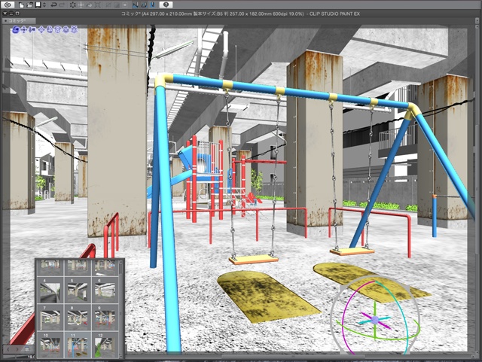Click the magenta rotation ring of manipulator
The width and height of the screenshot is (482, 362).
[x=343, y=320]
